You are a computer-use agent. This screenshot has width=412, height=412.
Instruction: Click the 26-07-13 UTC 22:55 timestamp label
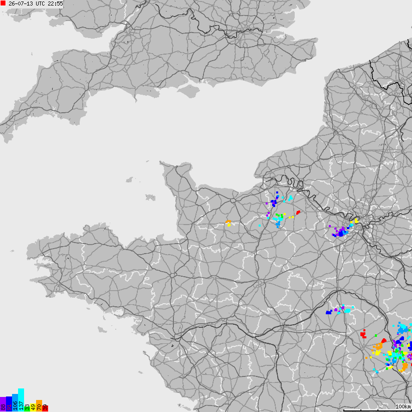tap(36, 4)
